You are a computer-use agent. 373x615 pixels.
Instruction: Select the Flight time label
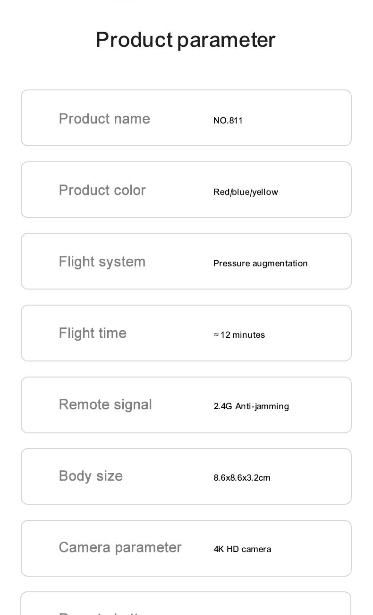tap(93, 333)
